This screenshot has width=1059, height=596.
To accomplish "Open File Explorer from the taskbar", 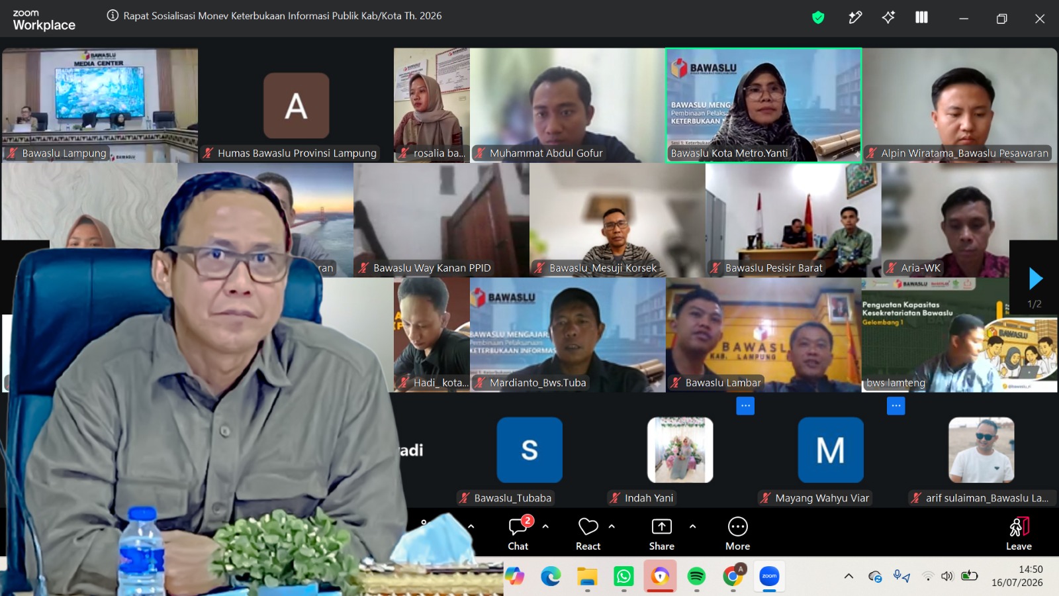I will point(587,576).
